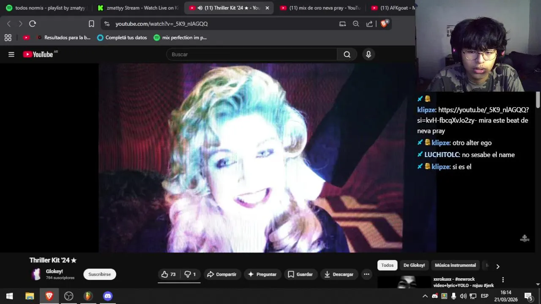The width and height of the screenshot is (541, 304).
Task: Click the Preguntar button
Action: [262, 274]
